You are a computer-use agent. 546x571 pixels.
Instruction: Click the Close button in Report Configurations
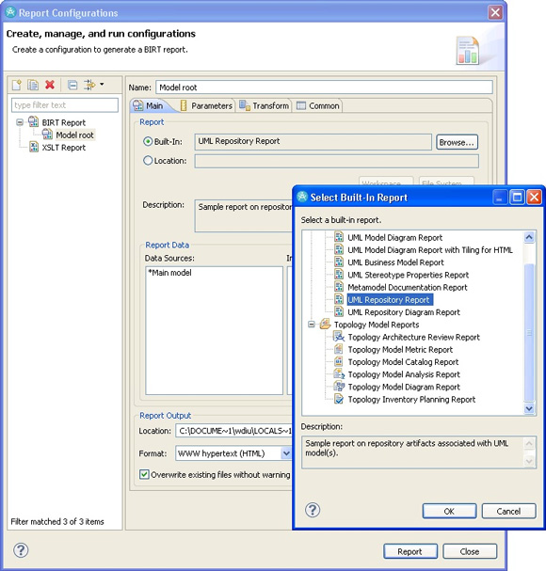click(470, 551)
